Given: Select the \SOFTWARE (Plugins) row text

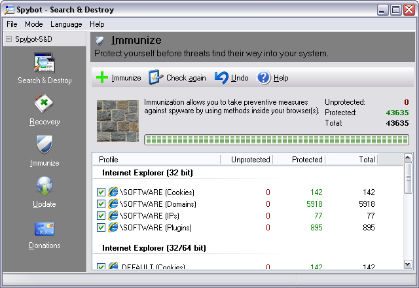Looking at the screenshot, I should pyautogui.click(x=156, y=227).
